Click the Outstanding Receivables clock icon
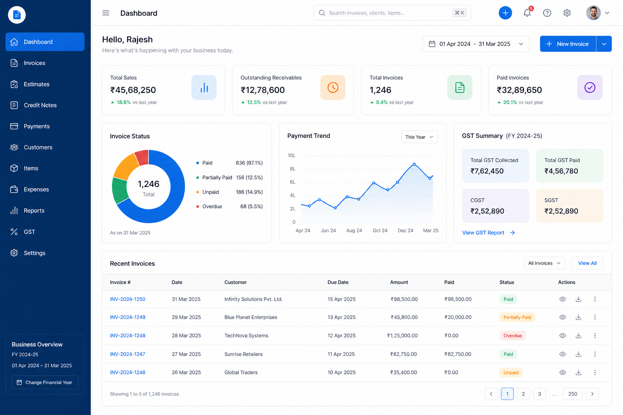This screenshot has height=415, width=623. 333,88
